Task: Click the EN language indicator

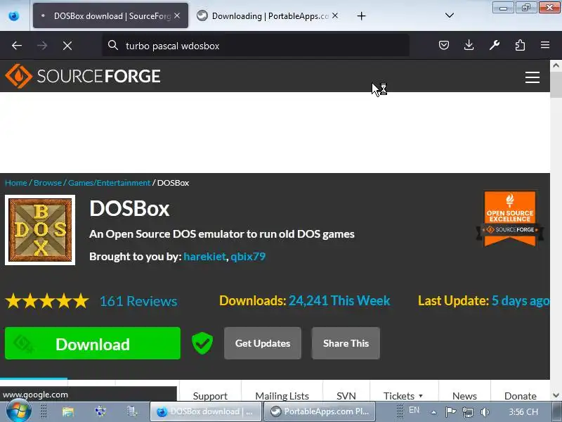Action: tap(414, 410)
